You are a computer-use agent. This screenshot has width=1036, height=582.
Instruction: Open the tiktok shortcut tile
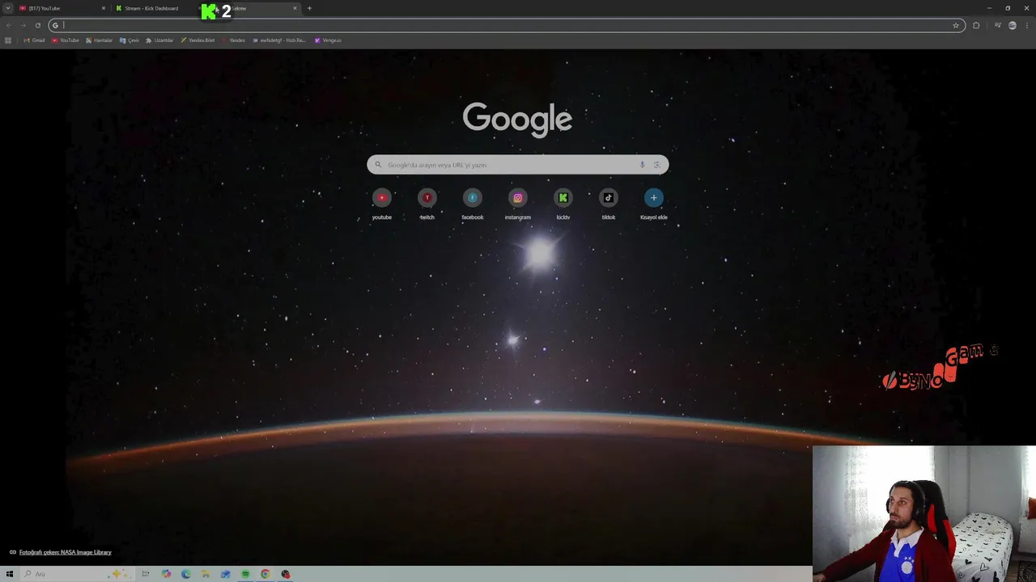(608, 204)
